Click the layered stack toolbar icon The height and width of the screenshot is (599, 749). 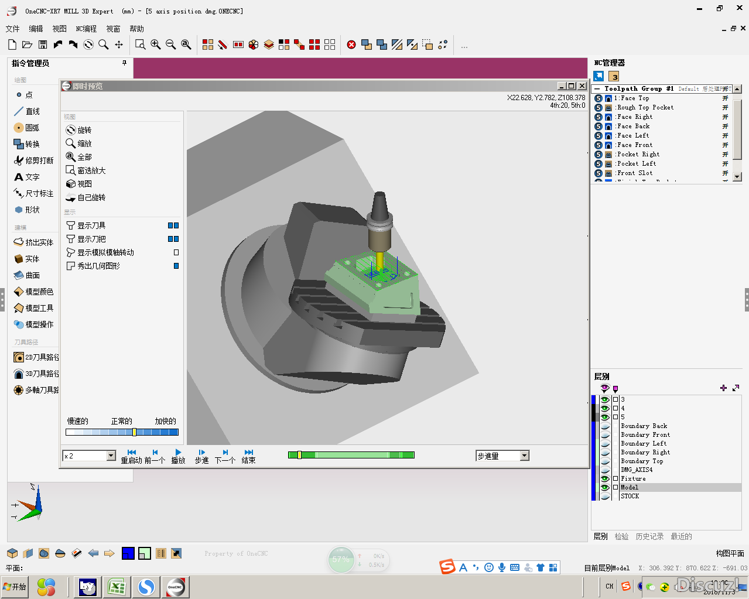(x=269, y=45)
